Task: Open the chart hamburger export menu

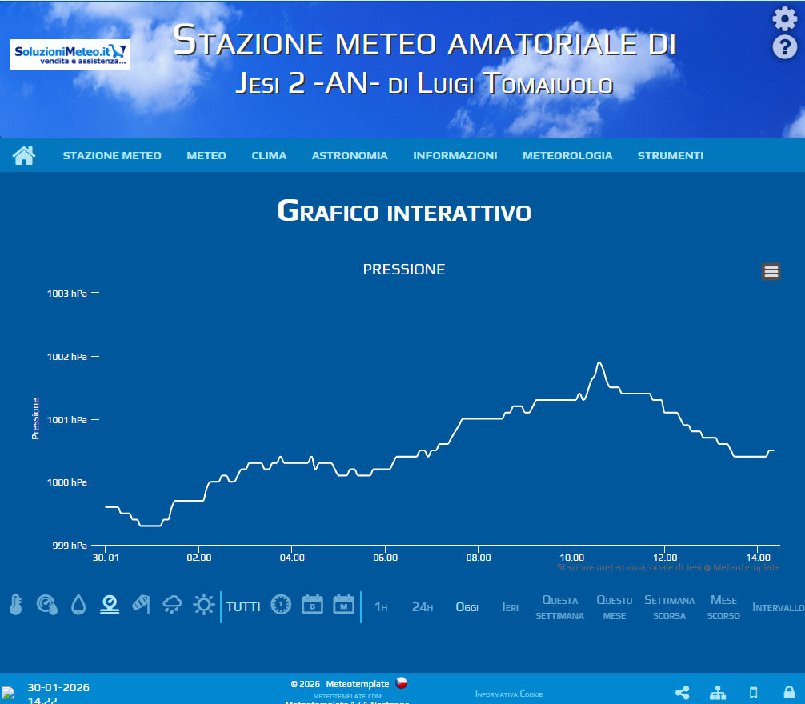Action: pos(771,271)
